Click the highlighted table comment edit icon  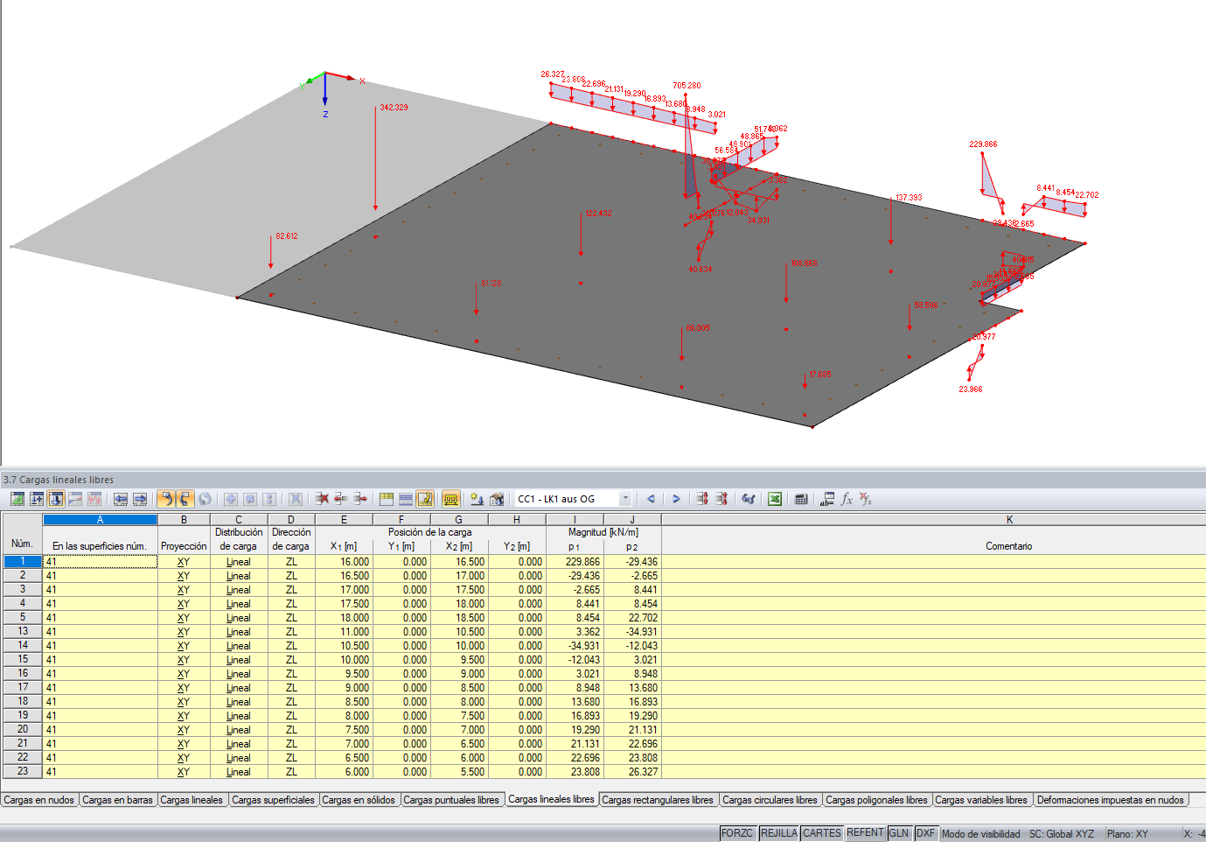point(425,499)
